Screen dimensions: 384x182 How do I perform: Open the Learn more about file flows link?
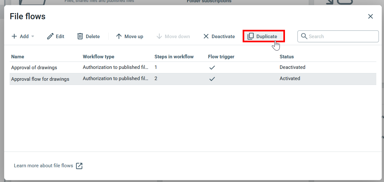tap(44, 166)
